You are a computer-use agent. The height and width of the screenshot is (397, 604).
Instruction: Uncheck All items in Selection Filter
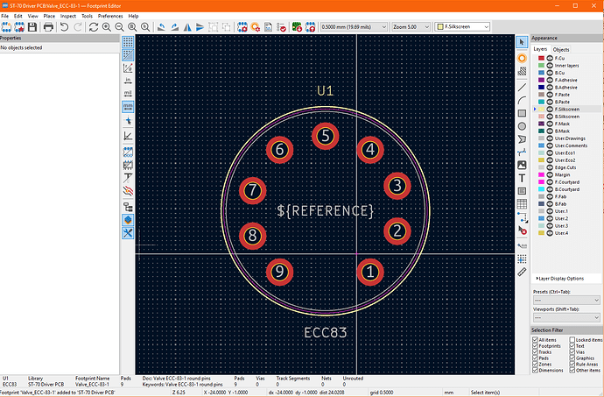[536, 340]
